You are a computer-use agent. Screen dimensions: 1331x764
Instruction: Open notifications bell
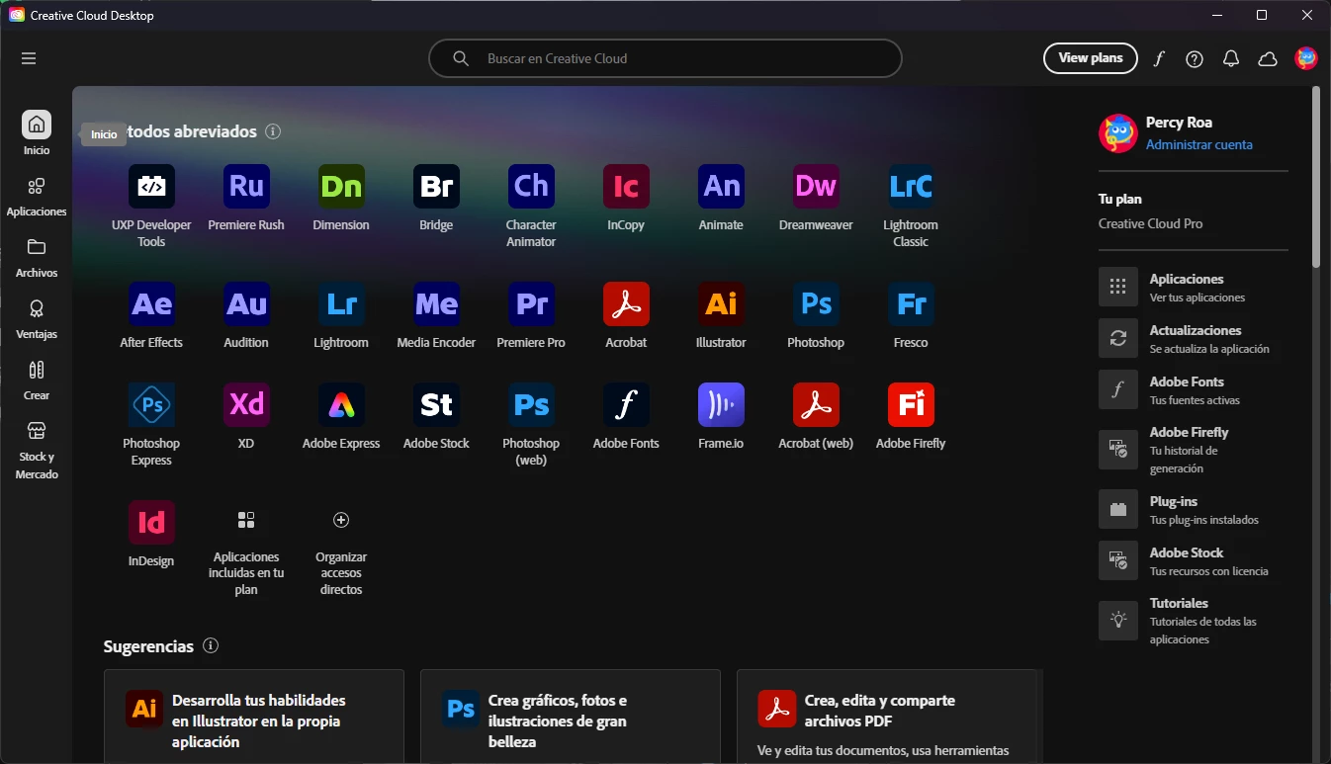[1231, 58]
